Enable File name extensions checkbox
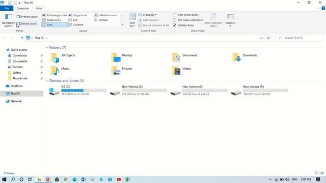This screenshot has height=183, width=326. pos(175,20)
